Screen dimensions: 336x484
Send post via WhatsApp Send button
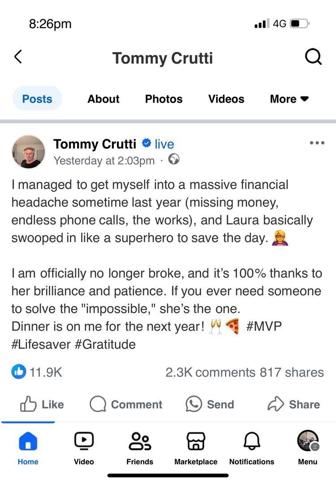(210, 404)
